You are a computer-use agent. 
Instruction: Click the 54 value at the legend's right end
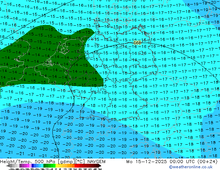coord(100,169)
